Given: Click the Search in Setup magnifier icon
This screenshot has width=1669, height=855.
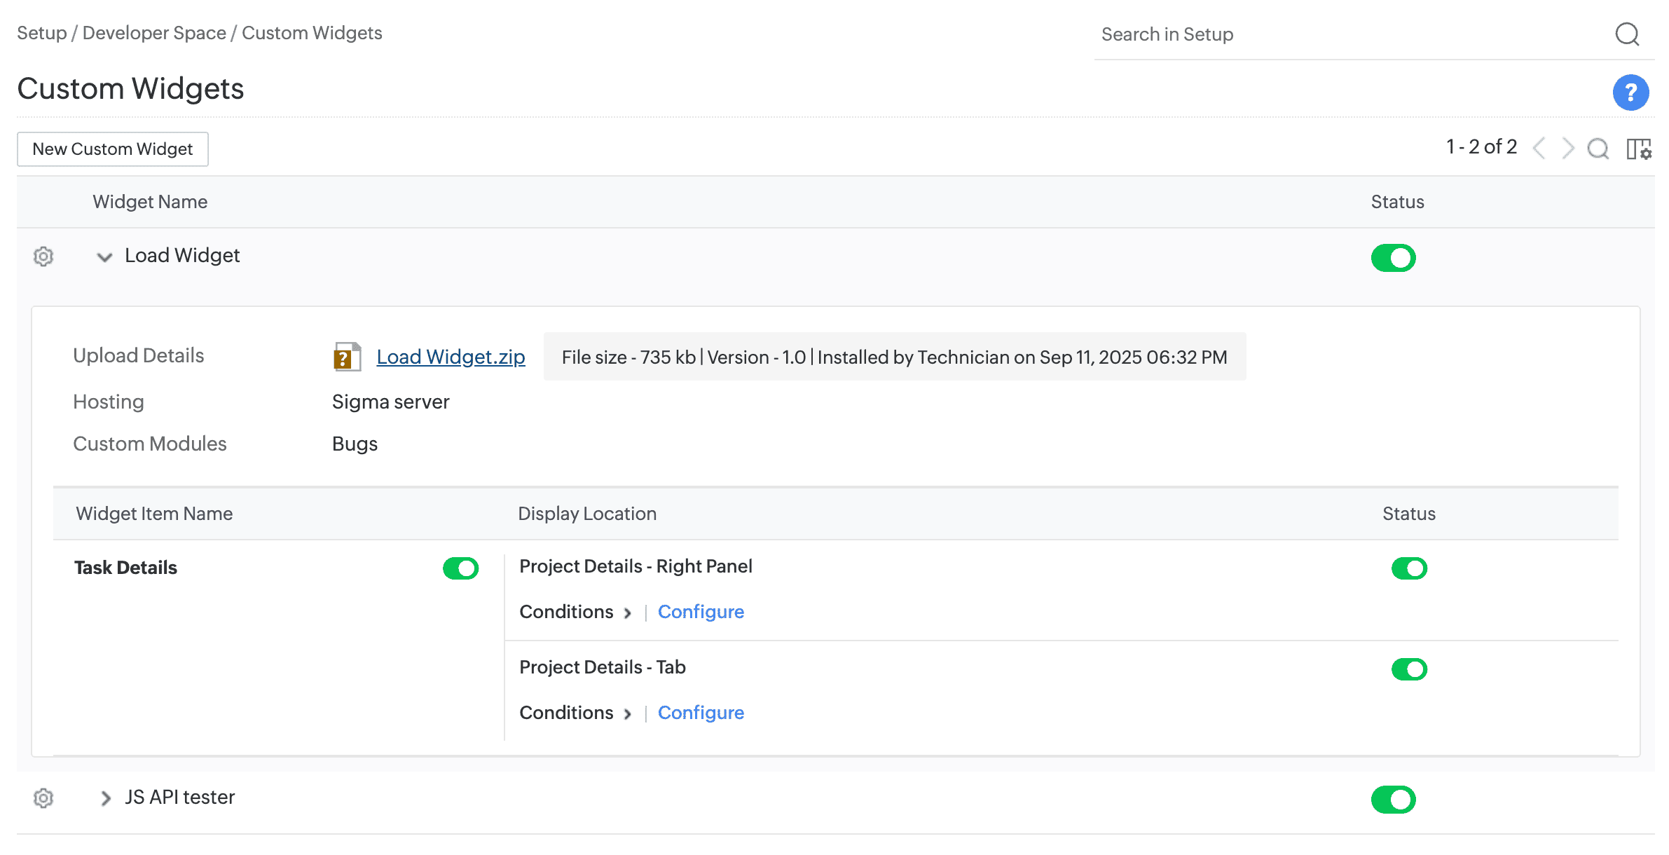Looking at the screenshot, I should pos(1627,34).
